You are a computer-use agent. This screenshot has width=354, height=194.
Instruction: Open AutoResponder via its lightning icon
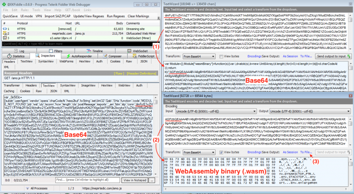click(x=68, y=56)
